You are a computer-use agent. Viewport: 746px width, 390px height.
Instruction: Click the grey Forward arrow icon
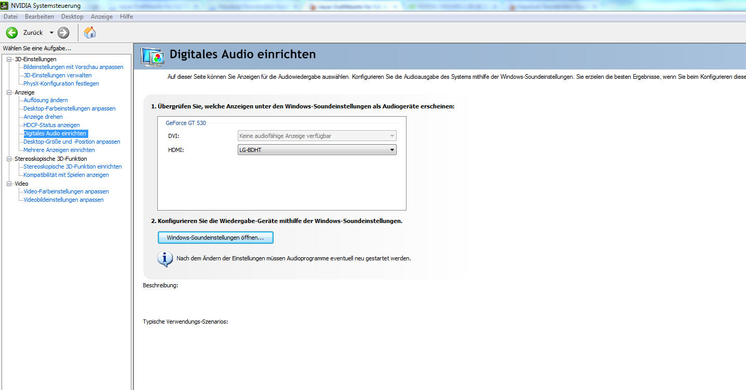click(x=63, y=33)
